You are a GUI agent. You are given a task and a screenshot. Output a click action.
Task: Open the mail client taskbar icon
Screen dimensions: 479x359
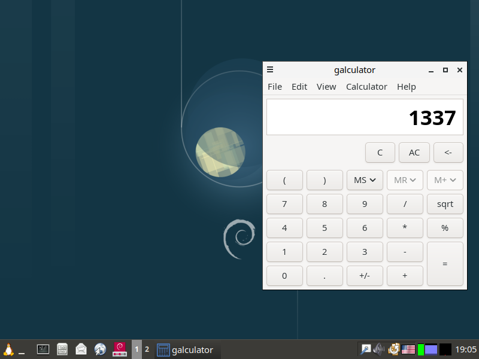coord(81,349)
